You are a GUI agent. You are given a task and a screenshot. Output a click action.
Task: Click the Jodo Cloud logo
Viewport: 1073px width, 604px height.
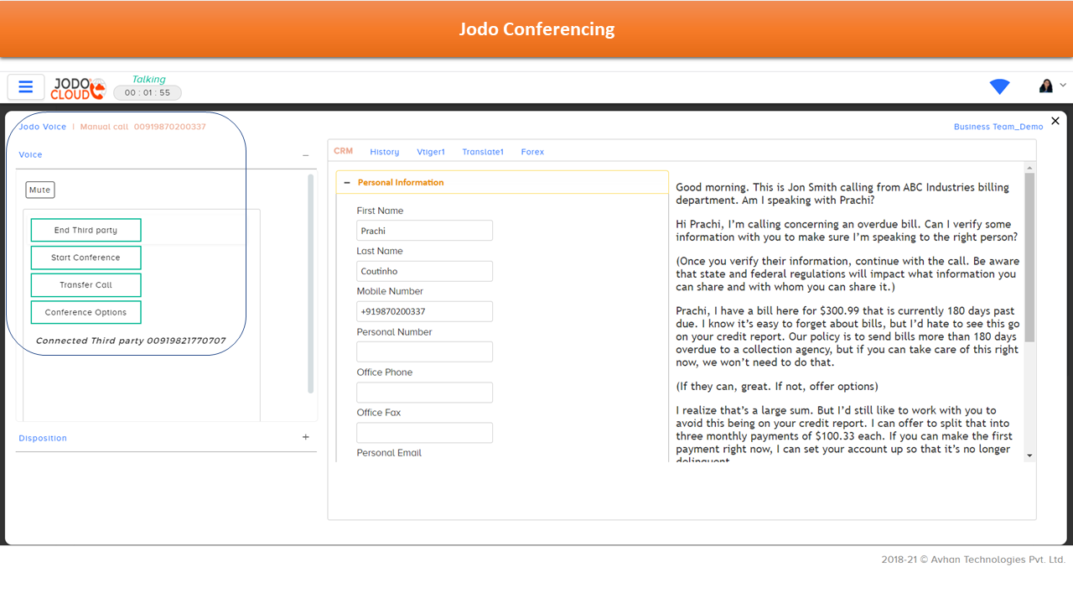click(79, 88)
